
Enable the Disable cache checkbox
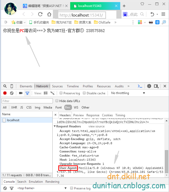point(84,93)
